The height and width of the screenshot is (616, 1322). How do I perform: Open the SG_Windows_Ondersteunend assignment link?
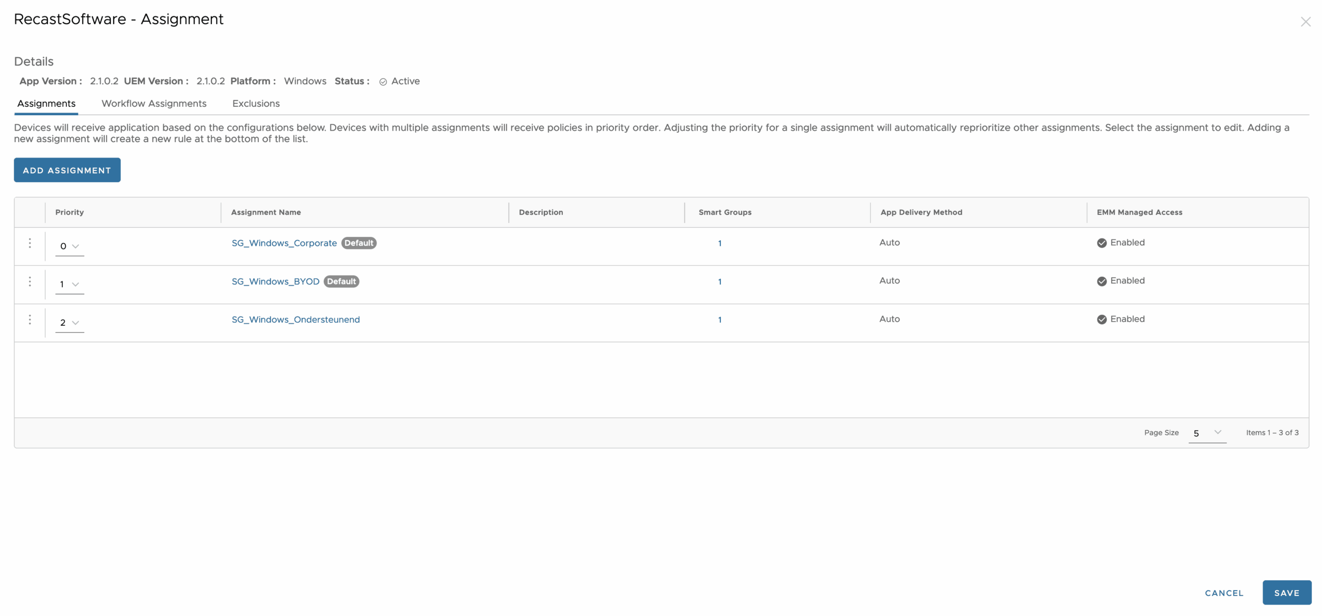click(295, 320)
